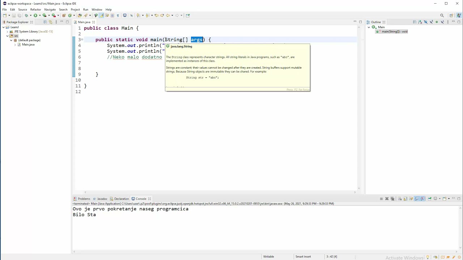Open the Open Console dropdown arrow
The width and height of the screenshot is (463, 260).
point(449,199)
